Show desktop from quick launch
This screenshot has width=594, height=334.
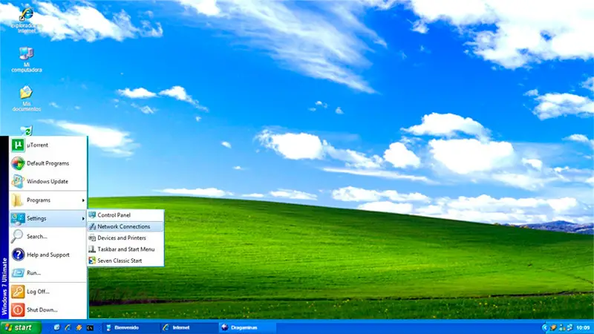[x=57, y=327]
